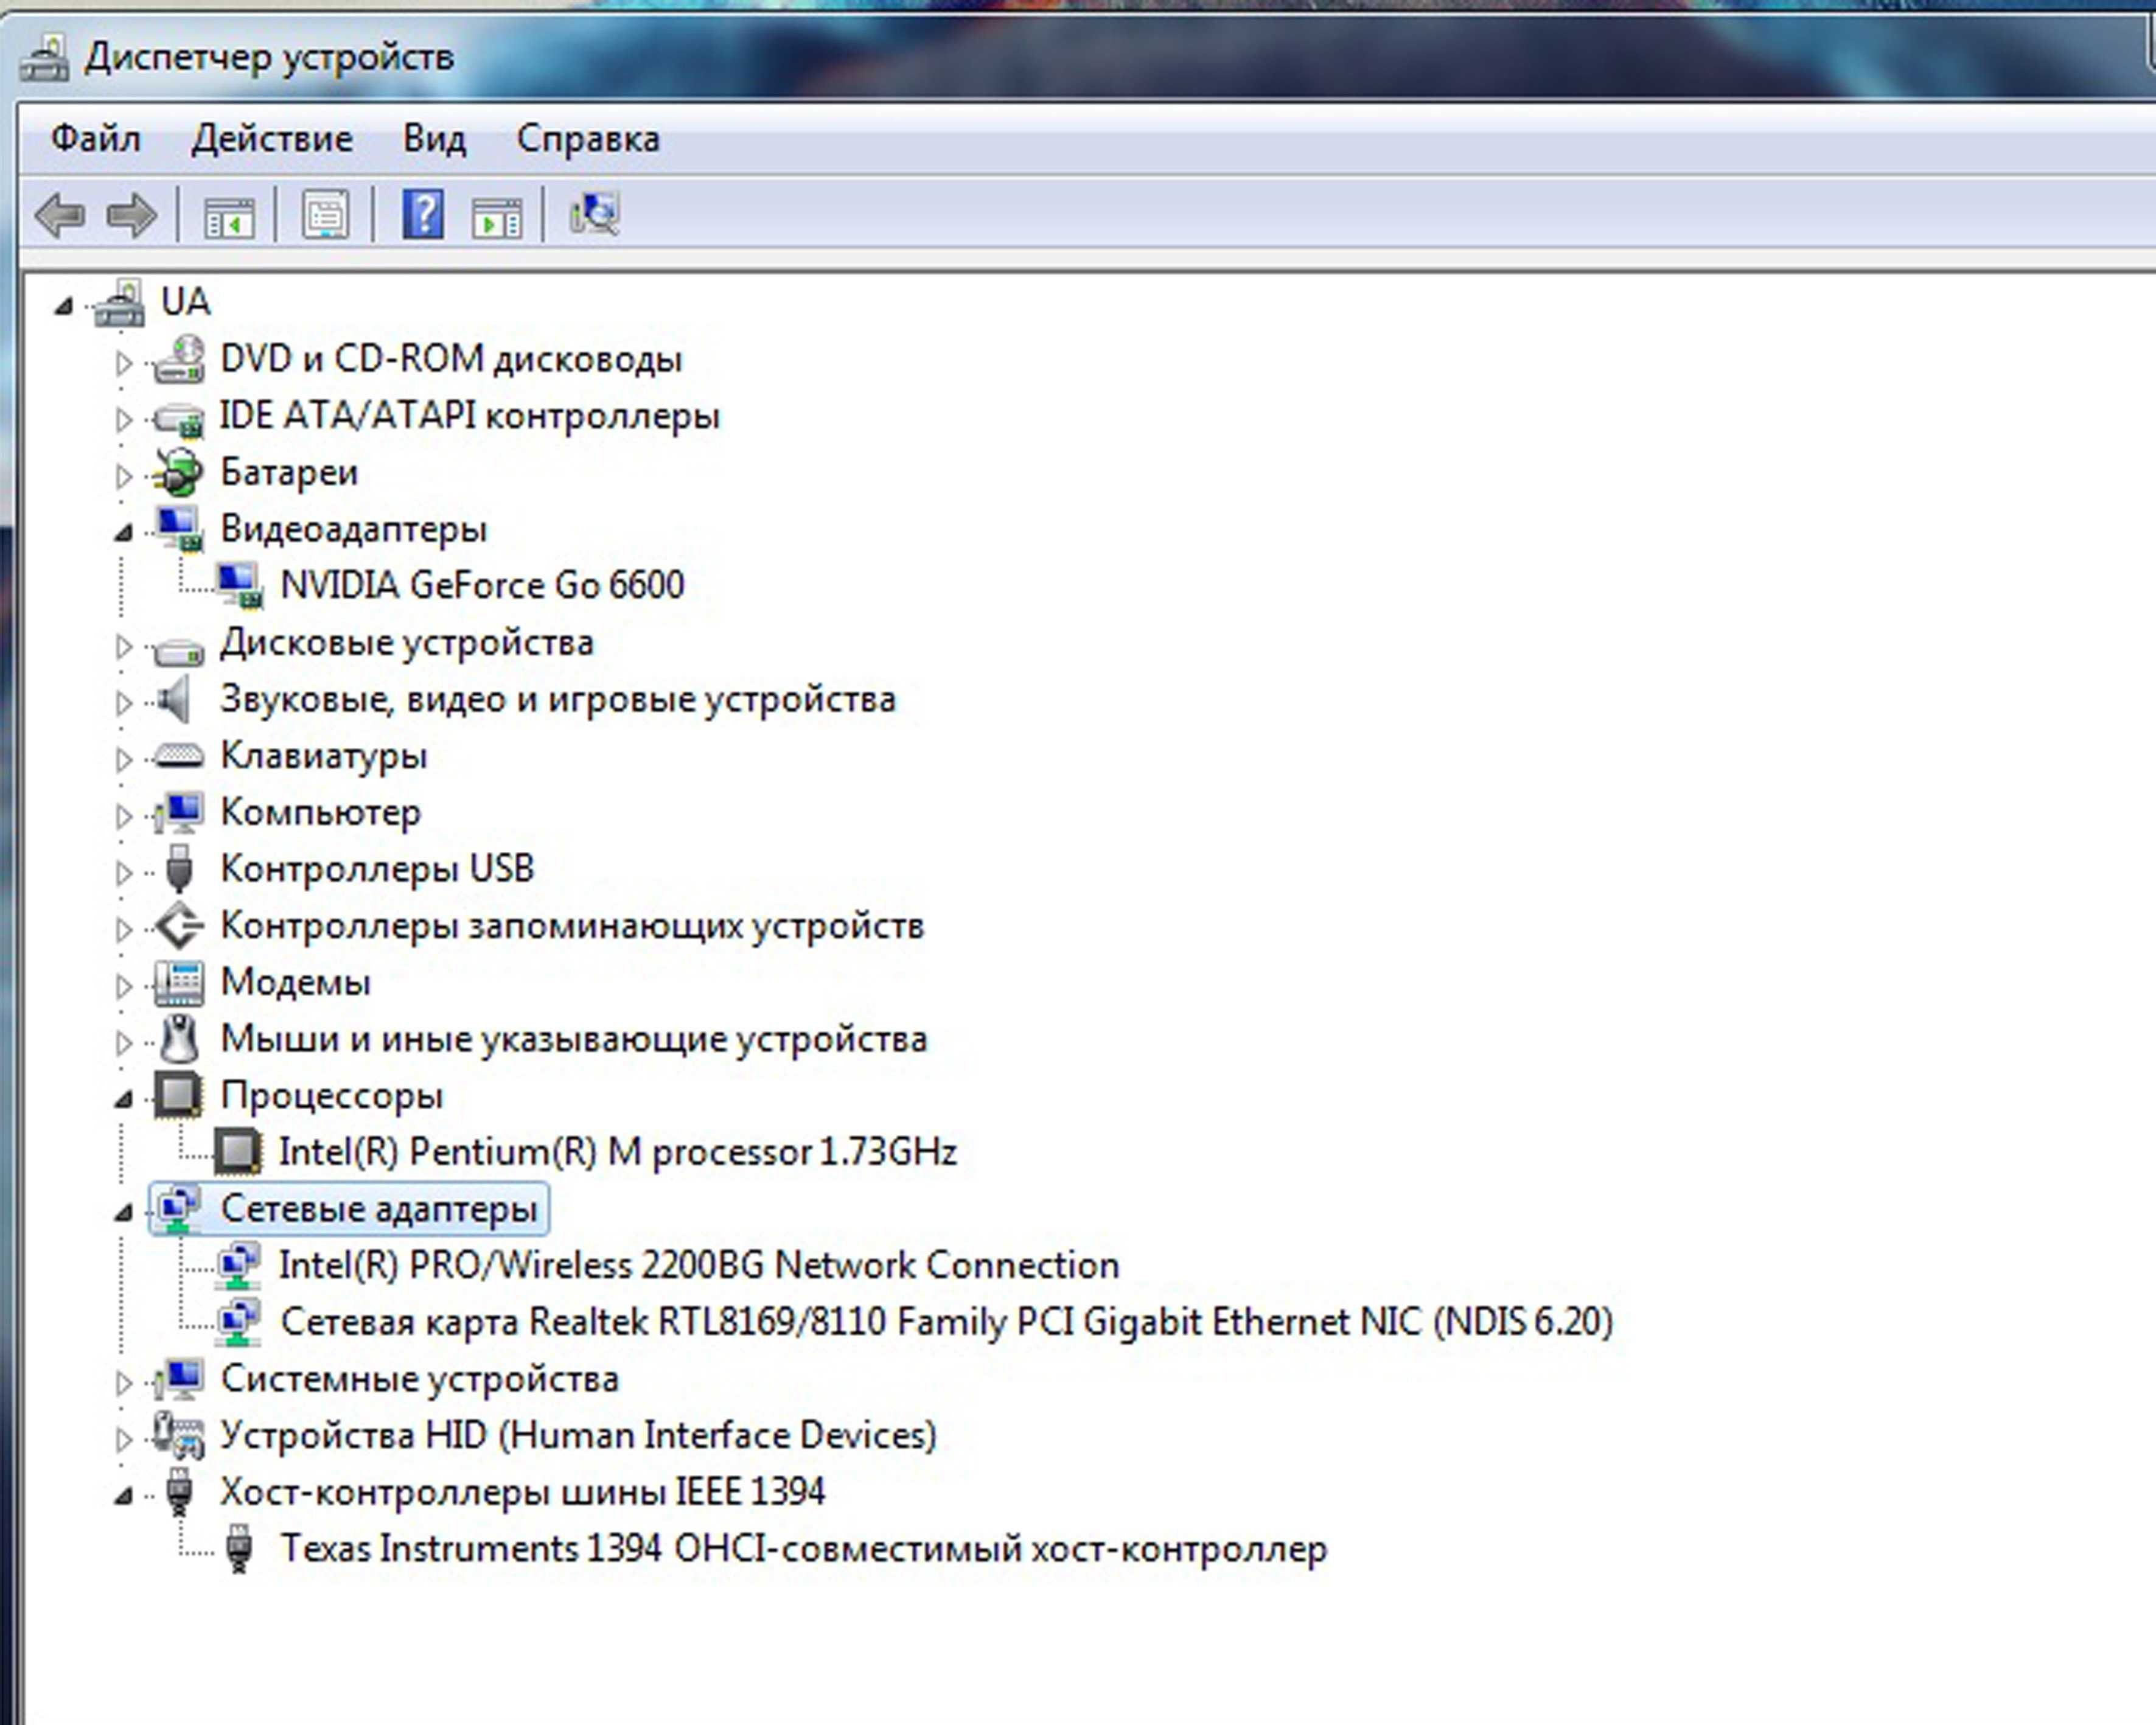Select Realtek RTL8169/8110 Gigabit Ethernet NIC

[947, 1322]
